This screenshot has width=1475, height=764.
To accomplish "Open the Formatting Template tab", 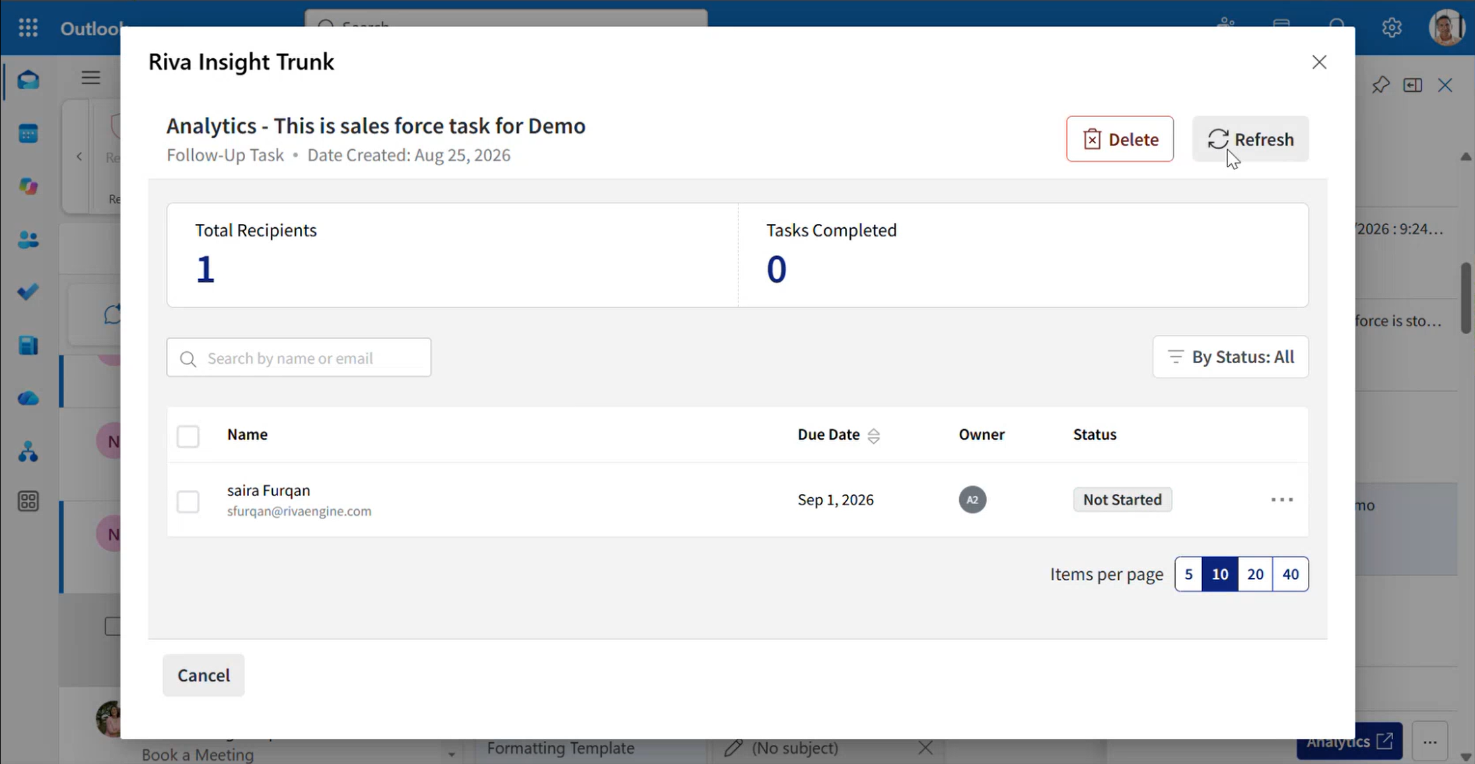I will [561, 748].
